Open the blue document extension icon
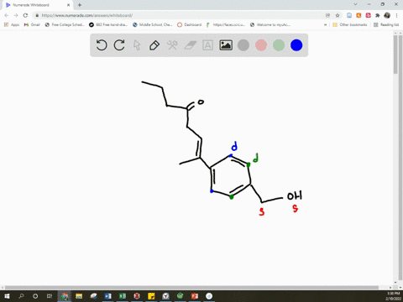Viewport: 403px width, 302px height. click(349, 15)
